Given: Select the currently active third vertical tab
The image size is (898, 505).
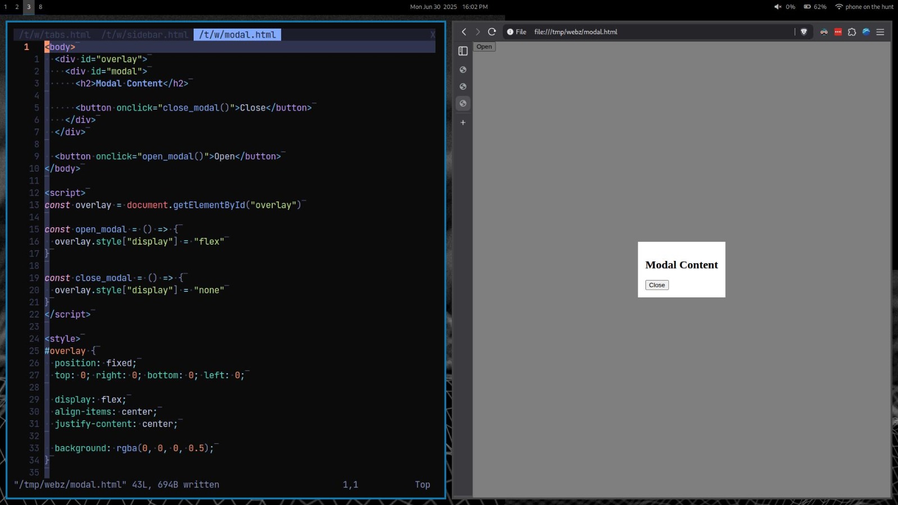Looking at the screenshot, I should (x=463, y=103).
